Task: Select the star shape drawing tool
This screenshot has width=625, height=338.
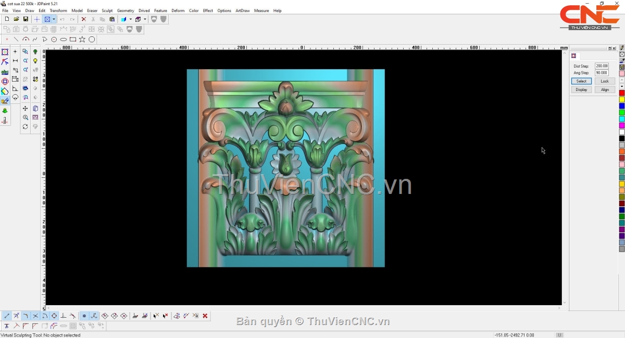Action: tap(82, 40)
